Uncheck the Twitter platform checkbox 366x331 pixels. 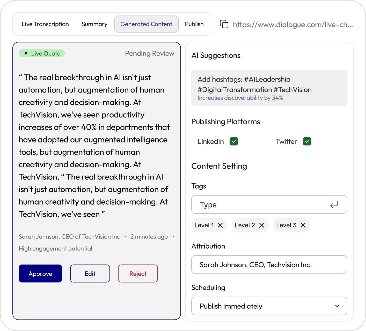(307, 141)
